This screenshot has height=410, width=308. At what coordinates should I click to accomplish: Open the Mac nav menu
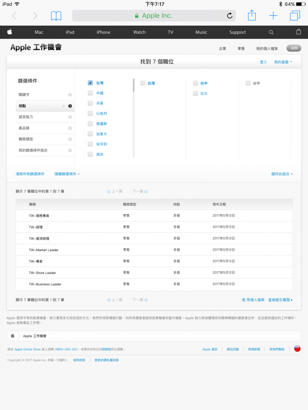[39, 32]
